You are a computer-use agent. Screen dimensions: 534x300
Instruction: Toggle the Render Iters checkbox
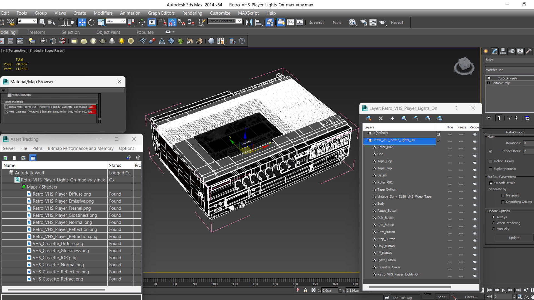point(490,151)
